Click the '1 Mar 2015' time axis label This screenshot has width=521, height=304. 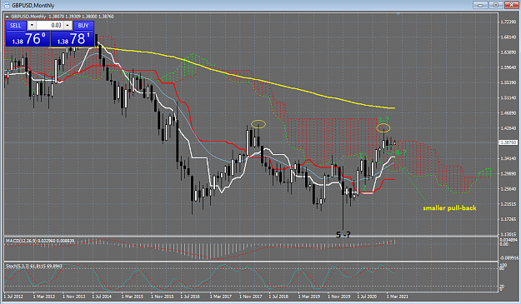(x=133, y=297)
